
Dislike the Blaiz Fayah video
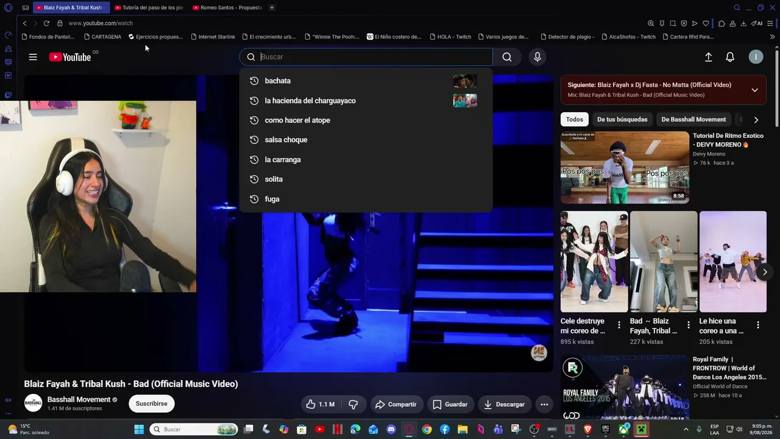point(353,404)
